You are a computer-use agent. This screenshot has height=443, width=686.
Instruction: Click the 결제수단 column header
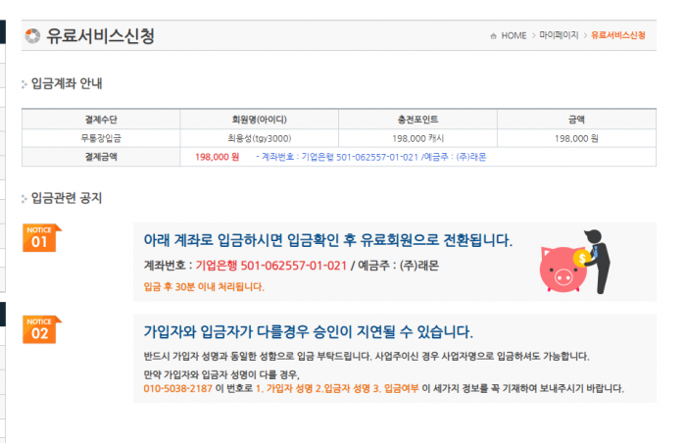click(101, 120)
